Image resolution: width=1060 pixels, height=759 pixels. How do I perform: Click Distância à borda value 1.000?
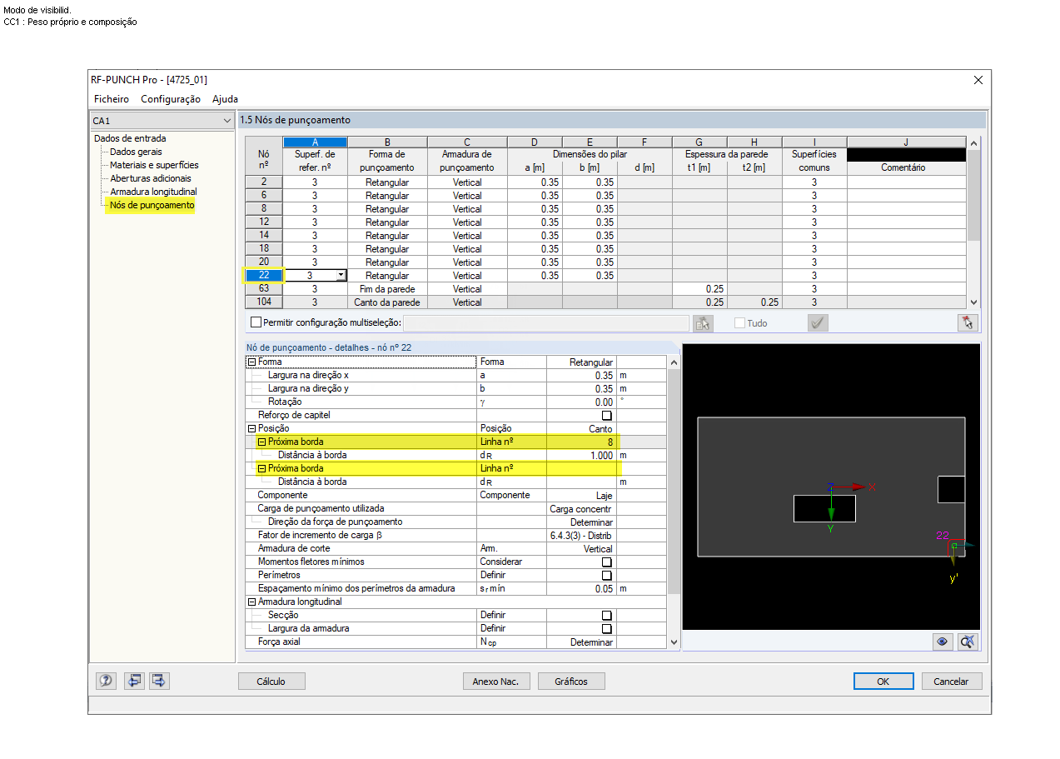click(x=581, y=456)
